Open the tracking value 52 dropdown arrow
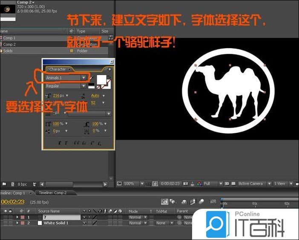Viewport: 299px width, 240px height. 103,103
